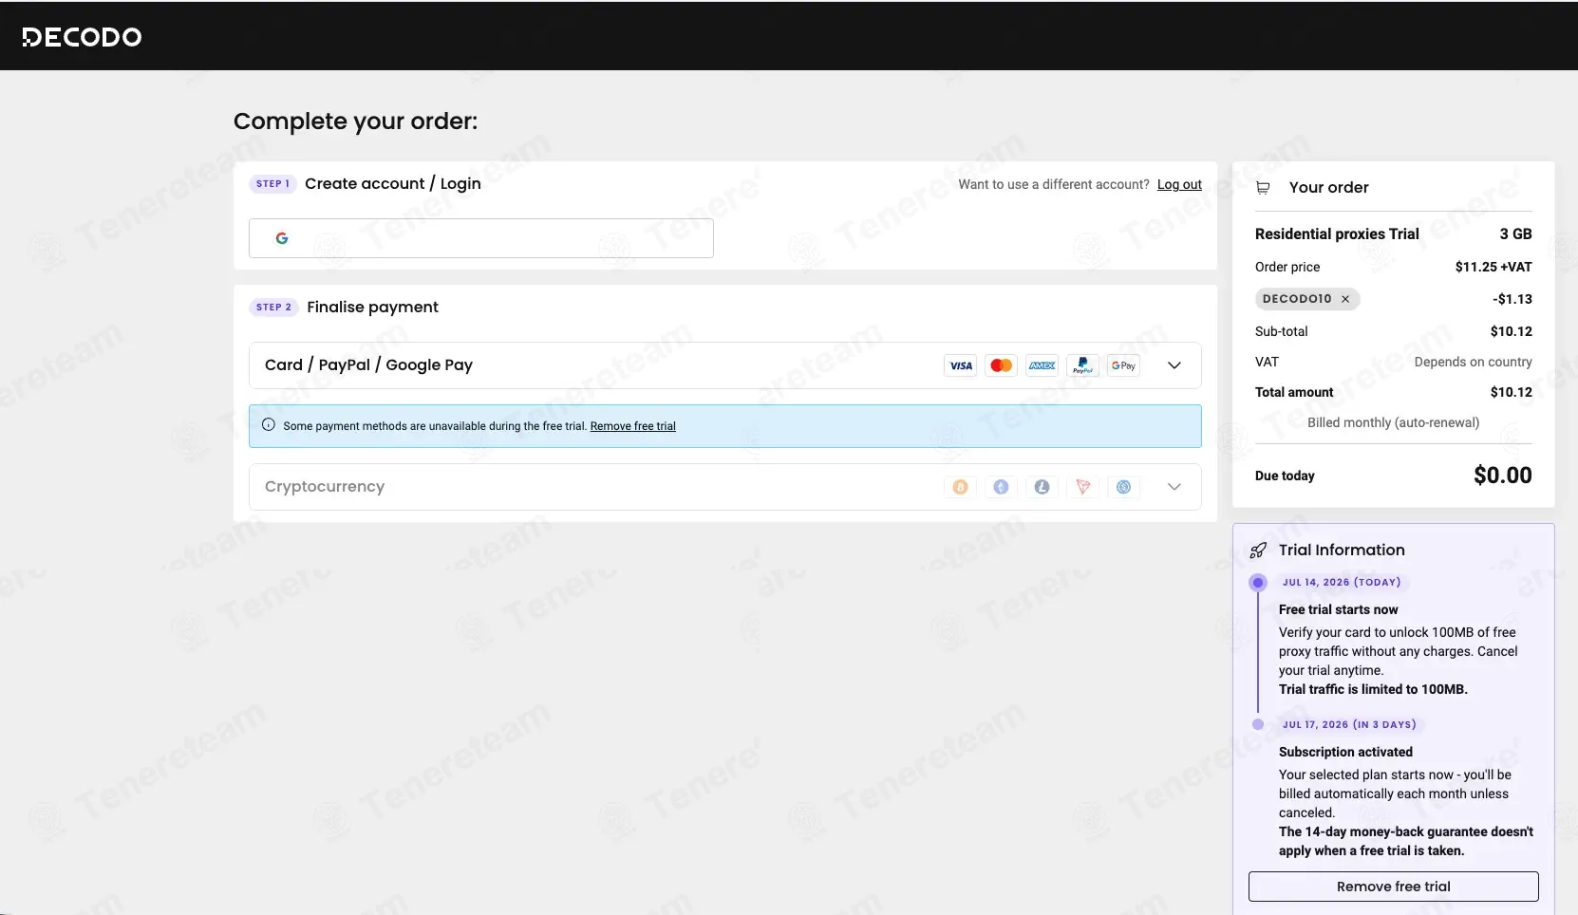This screenshot has height=915, width=1578.
Task: Click the Card / PayPal / Google Pay label
Action: (x=368, y=365)
